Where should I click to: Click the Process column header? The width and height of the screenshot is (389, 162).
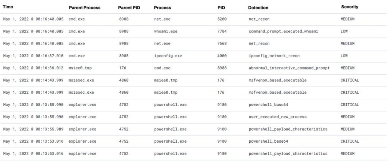162,8
